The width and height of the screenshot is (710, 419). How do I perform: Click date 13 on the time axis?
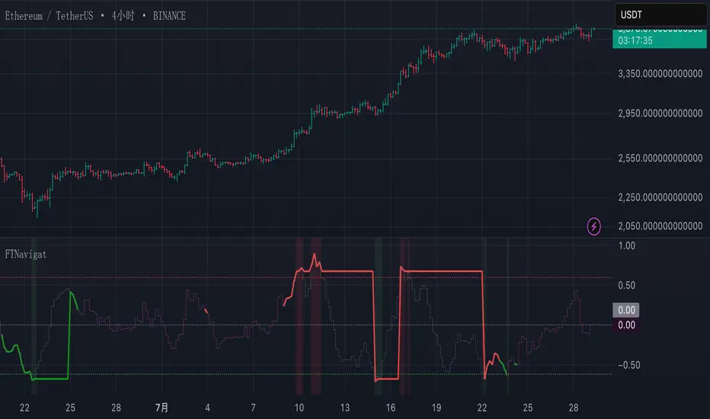point(345,408)
